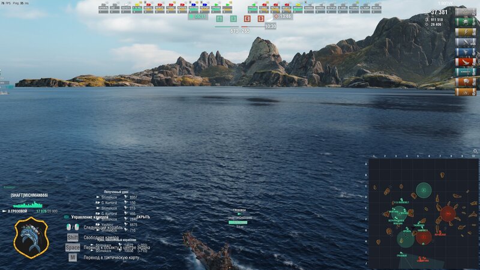Viewport: 480px width, 270px height.
Task: Click the green ribbon marked x1
Action: (x=466, y=22)
